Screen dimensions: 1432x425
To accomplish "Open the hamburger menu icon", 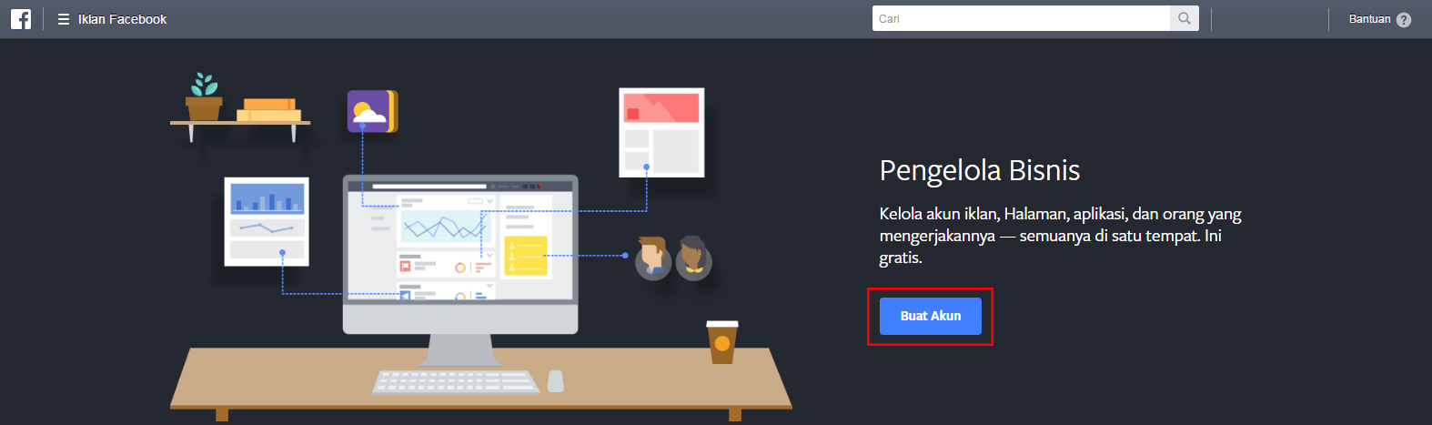I will pos(64,19).
